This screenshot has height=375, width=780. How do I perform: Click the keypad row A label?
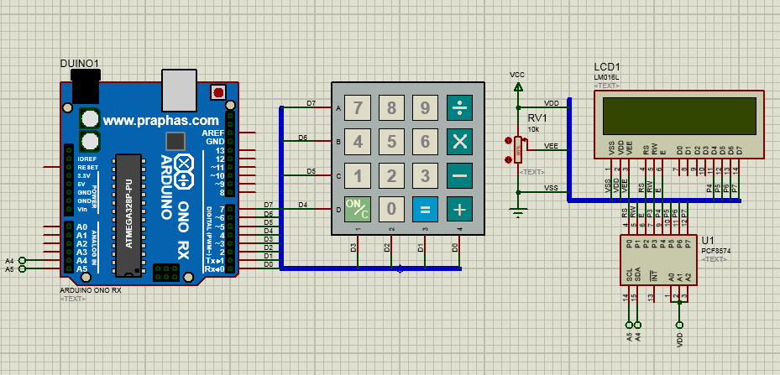[x=338, y=108]
